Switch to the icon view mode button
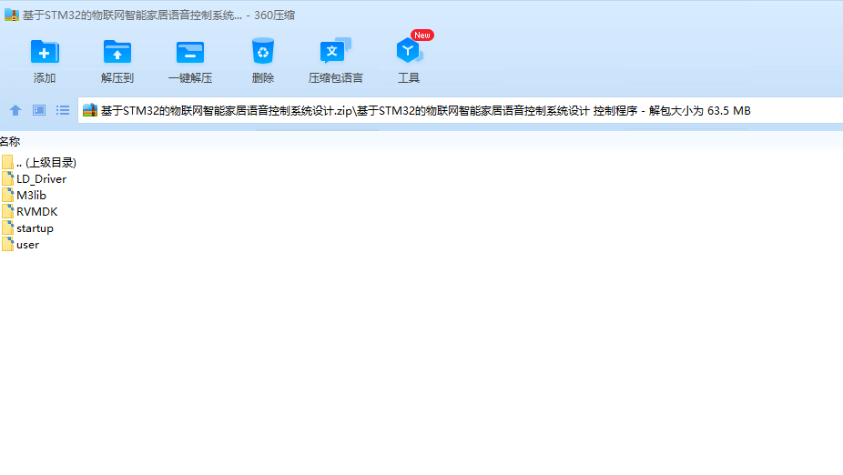This screenshot has height=475, width=843. [x=39, y=110]
